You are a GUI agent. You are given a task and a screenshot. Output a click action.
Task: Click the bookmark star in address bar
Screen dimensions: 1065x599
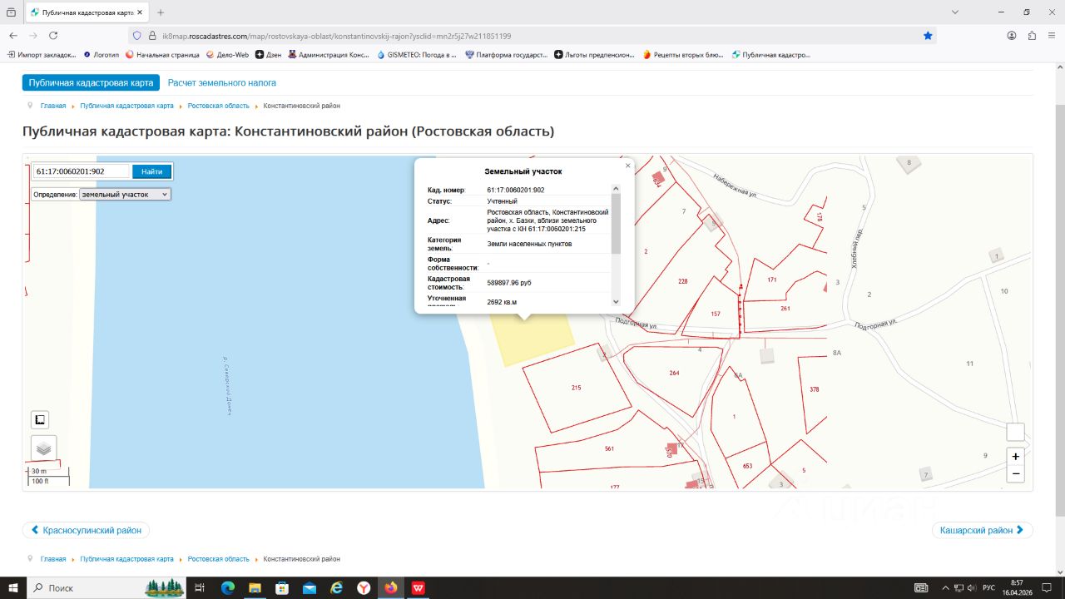928,36
